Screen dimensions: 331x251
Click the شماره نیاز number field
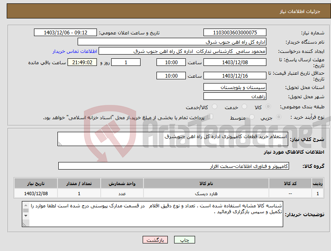(x=235, y=33)
